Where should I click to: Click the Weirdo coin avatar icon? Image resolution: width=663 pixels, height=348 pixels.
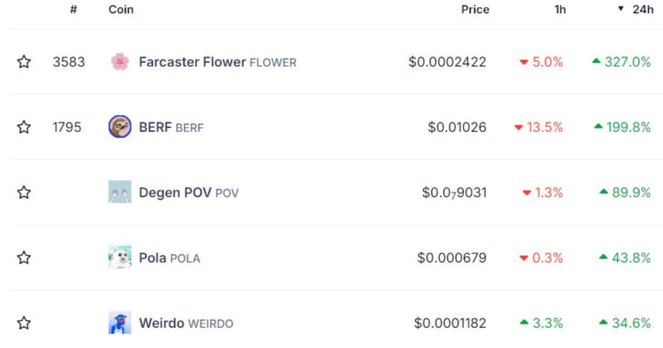coord(119,323)
